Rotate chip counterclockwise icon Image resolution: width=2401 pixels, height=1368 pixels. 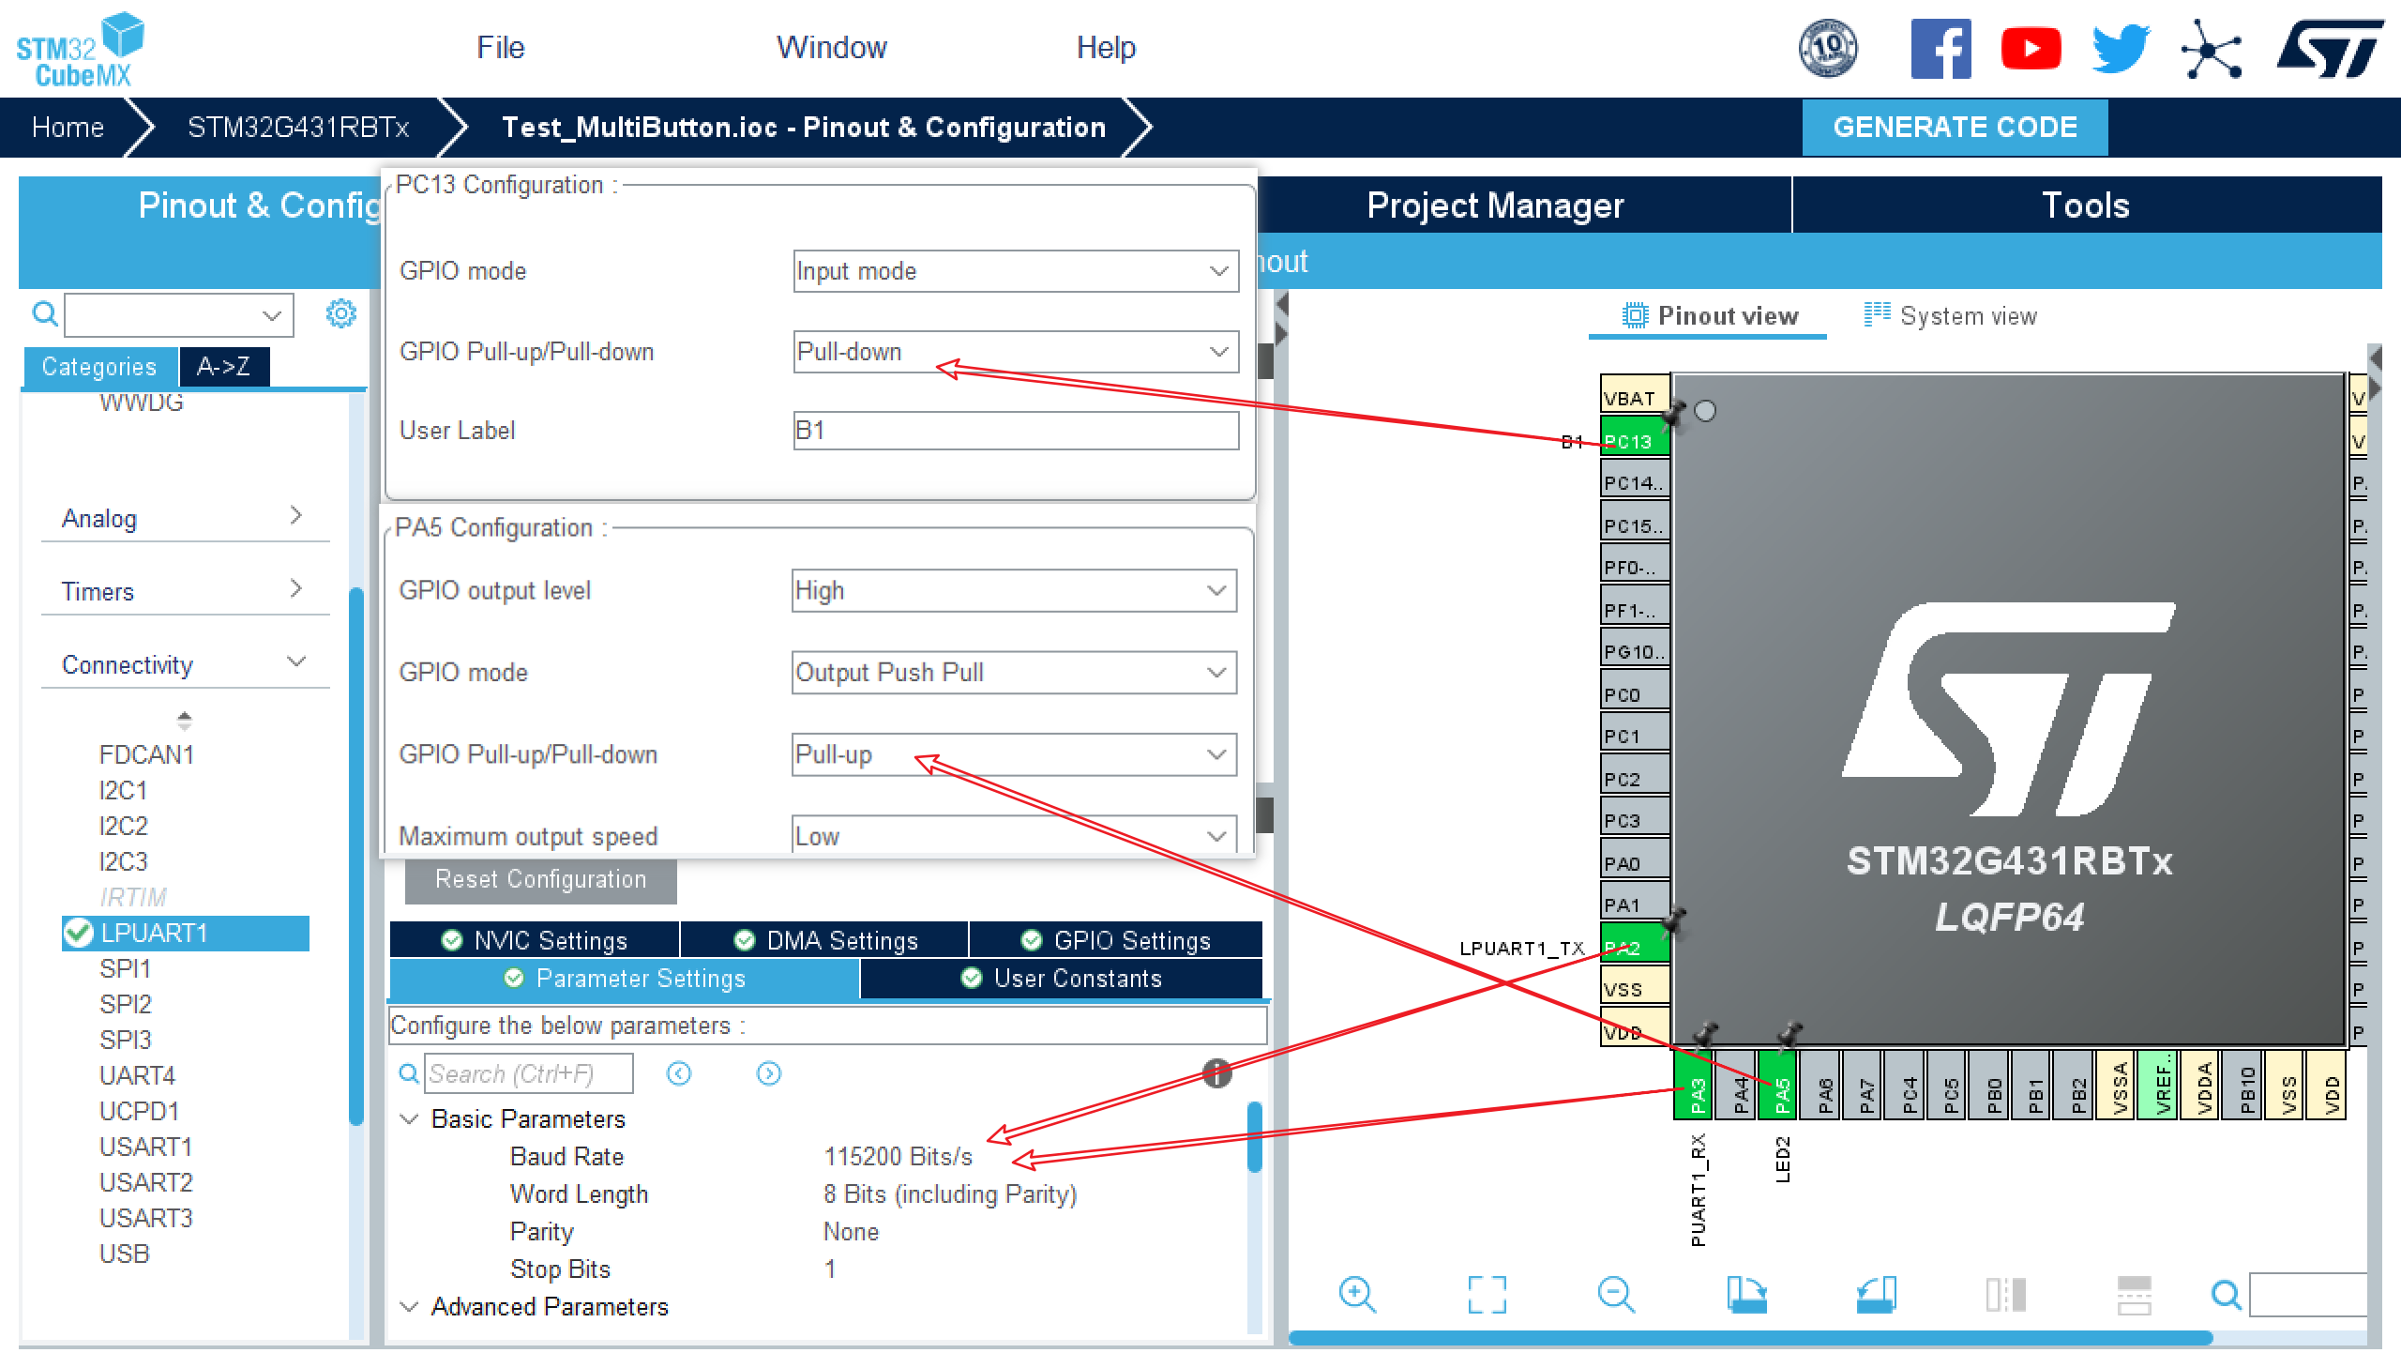(1875, 1295)
